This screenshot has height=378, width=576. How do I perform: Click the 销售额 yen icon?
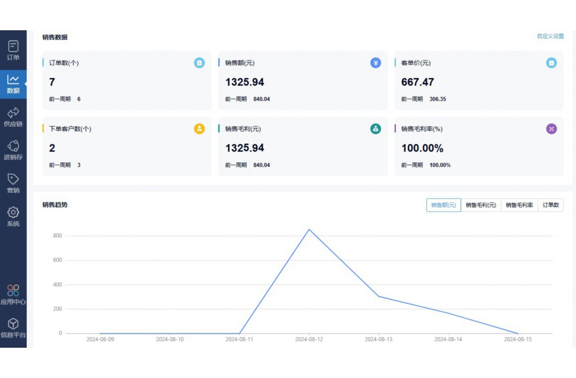tap(376, 63)
